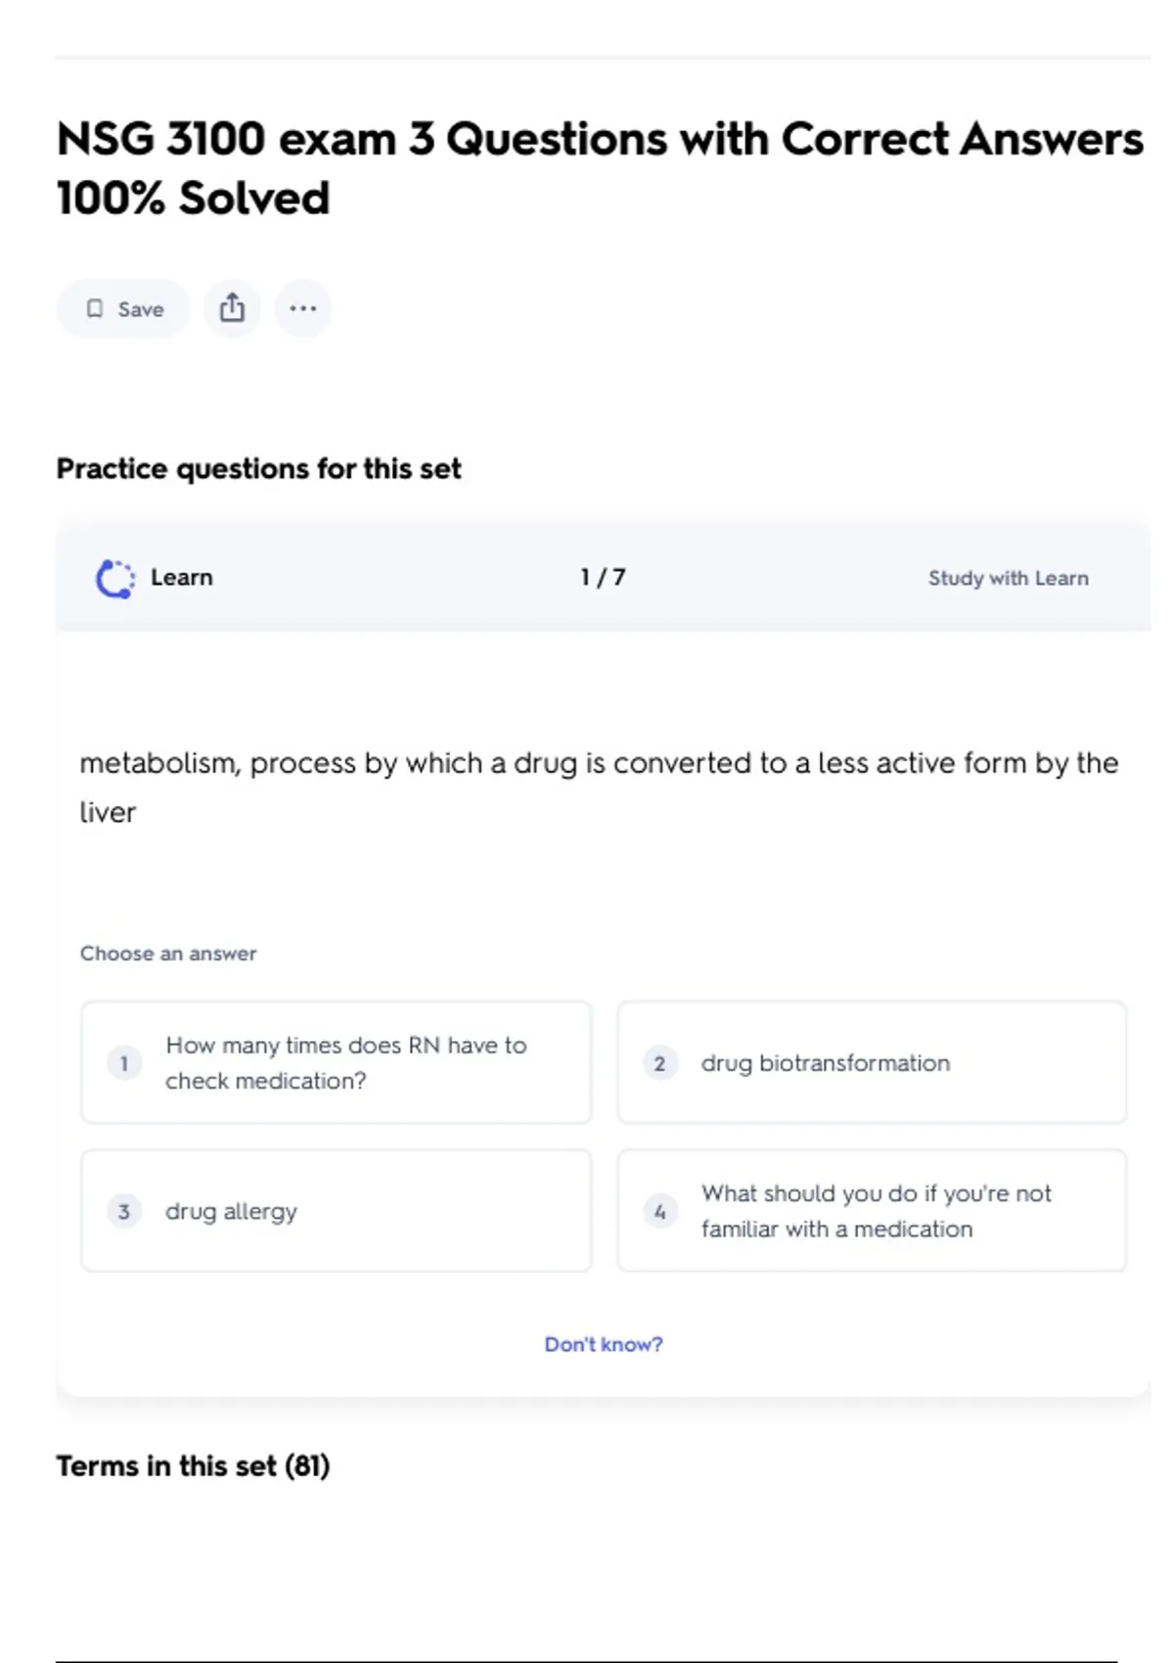Select the answer number 3 badge
Viewport: 1174px width, 1663px height.
[x=124, y=1212]
